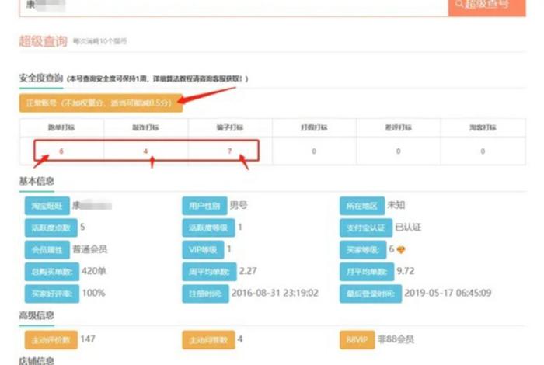Click the 支付宝认证 label tag
Screen dimensions: 544x365
(x=366, y=228)
